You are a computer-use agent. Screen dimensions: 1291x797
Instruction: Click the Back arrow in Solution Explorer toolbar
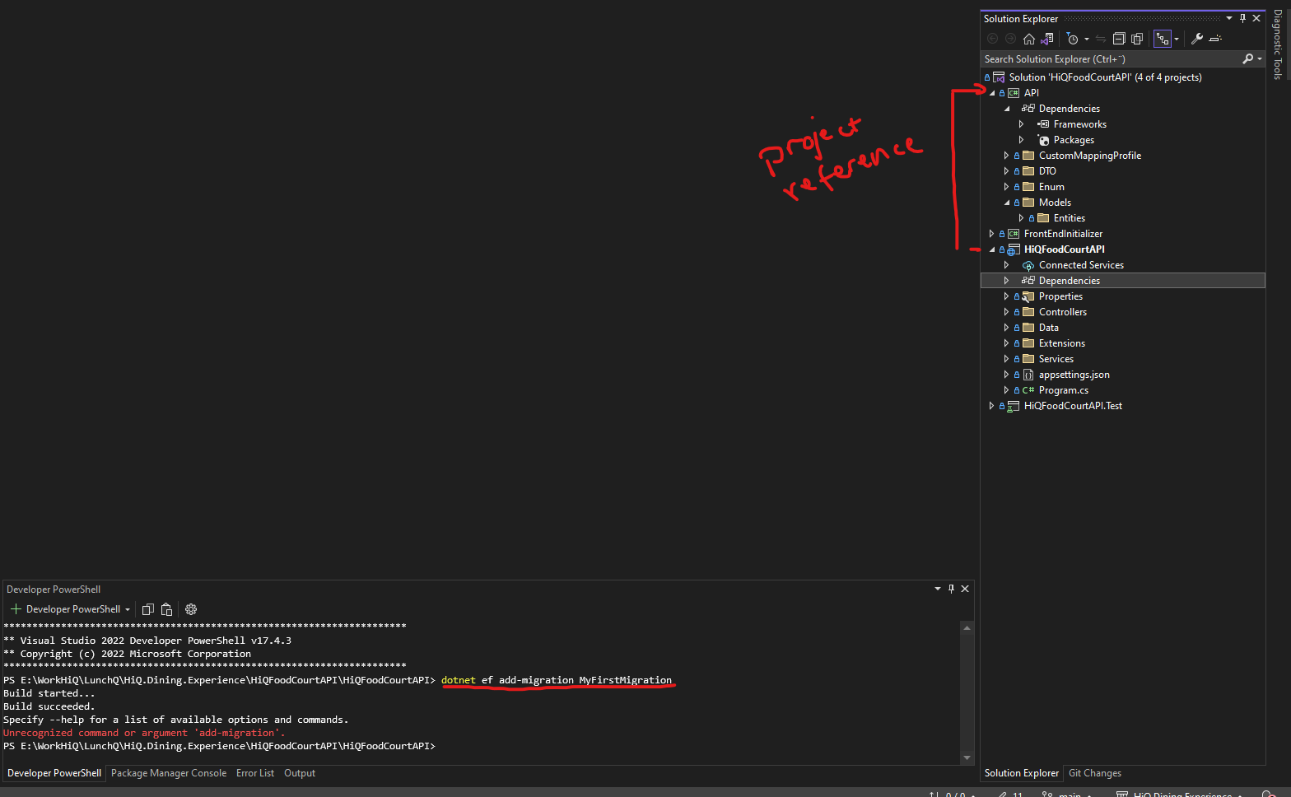point(993,39)
